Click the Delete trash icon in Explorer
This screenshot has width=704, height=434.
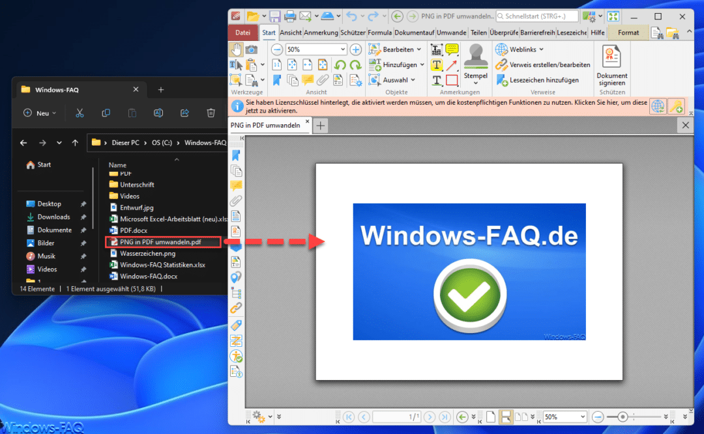click(211, 113)
